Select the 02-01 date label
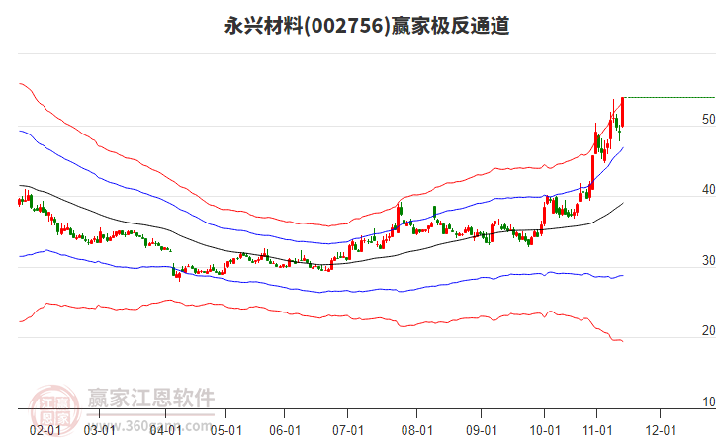Image resolution: width=718 pixels, height=445 pixels. click(45, 430)
